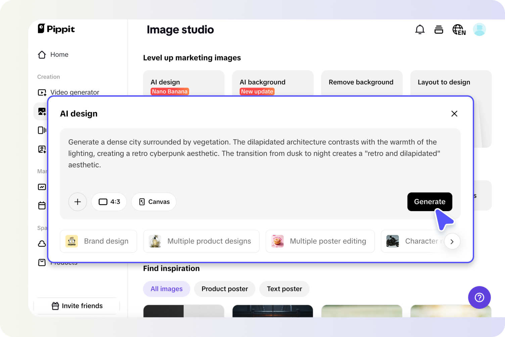Click the Generate button
The height and width of the screenshot is (337, 505).
[429, 202]
